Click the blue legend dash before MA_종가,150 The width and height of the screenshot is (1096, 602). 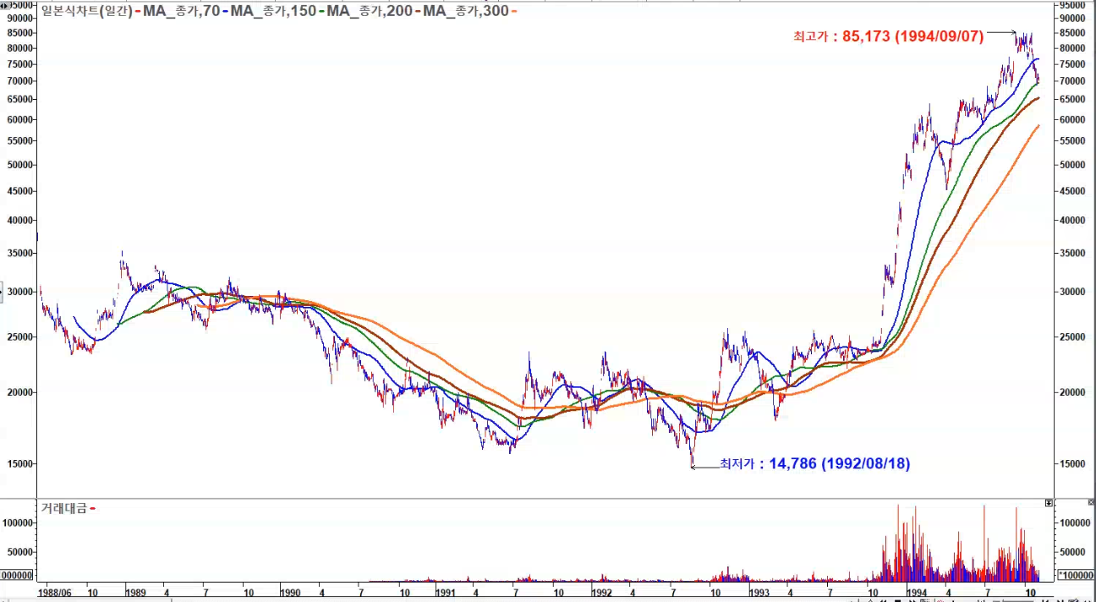point(227,11)
